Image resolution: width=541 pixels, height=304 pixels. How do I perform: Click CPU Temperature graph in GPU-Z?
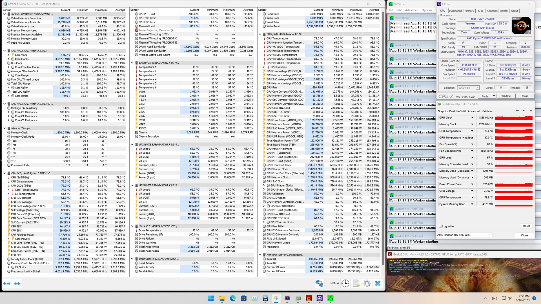pyautogui.click(x=514, y=198)
